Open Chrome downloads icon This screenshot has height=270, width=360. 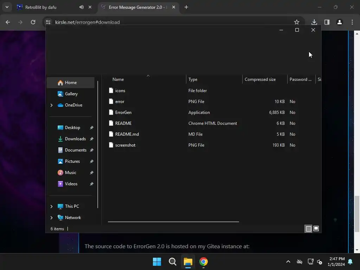(x=314, y=22)
